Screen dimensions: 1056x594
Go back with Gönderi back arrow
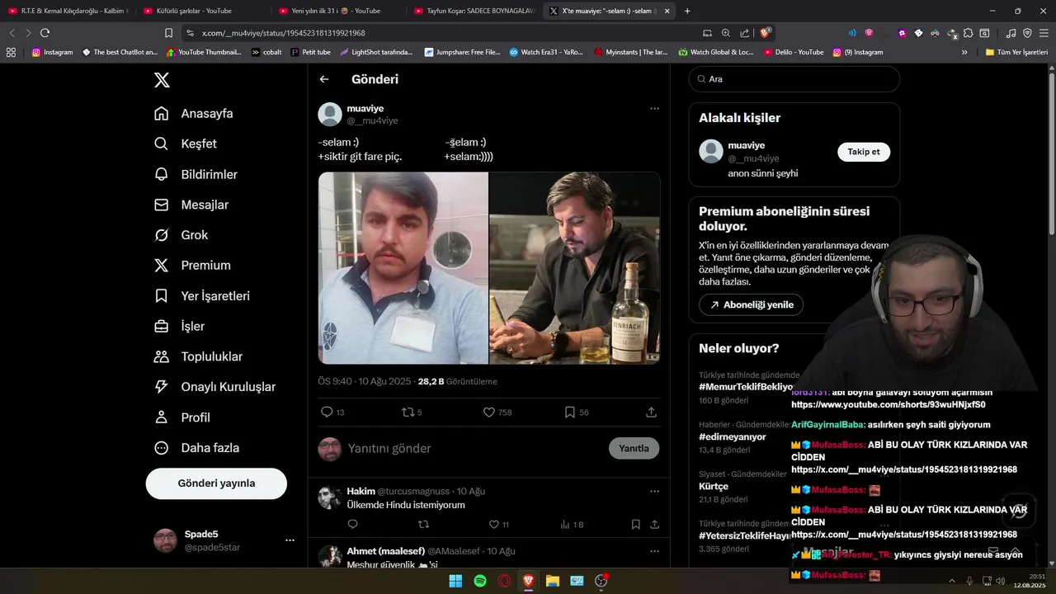click(324, 79)
